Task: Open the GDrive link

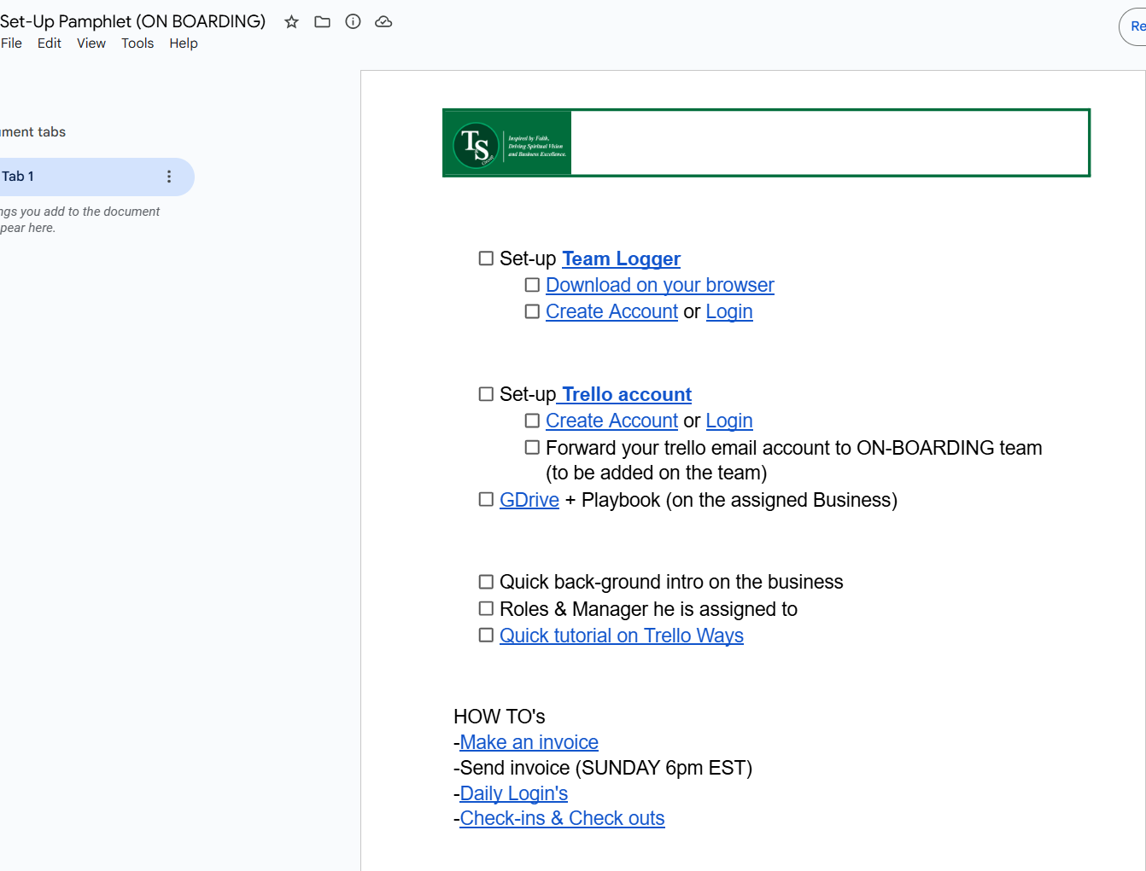Action: (529, 500)
